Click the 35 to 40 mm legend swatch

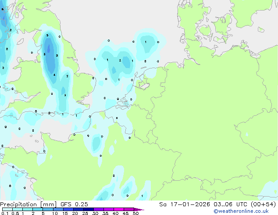coord(108,209)
